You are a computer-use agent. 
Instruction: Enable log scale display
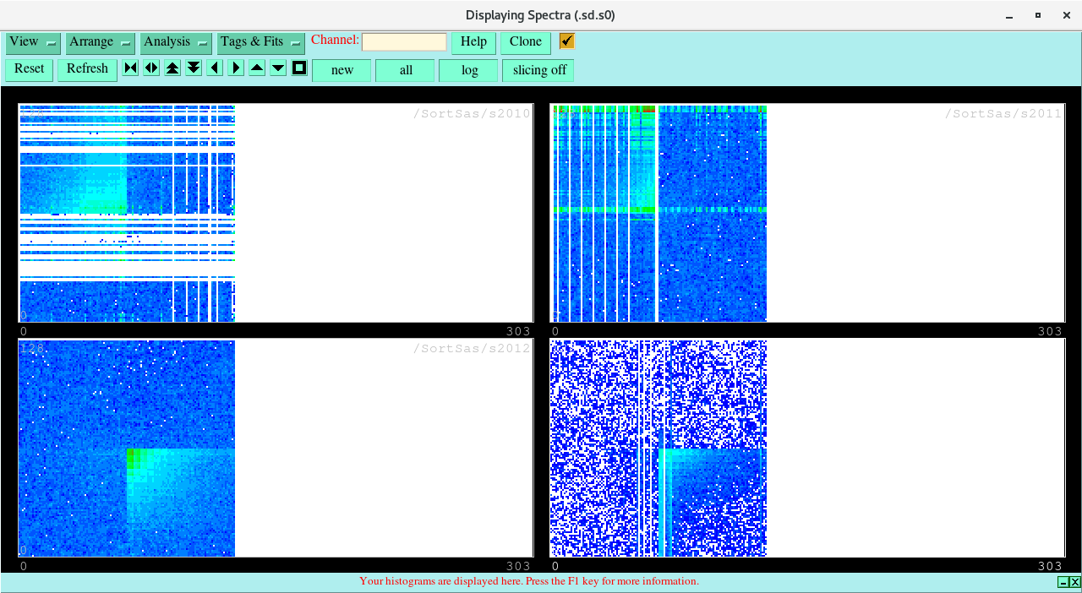point(467,70)
